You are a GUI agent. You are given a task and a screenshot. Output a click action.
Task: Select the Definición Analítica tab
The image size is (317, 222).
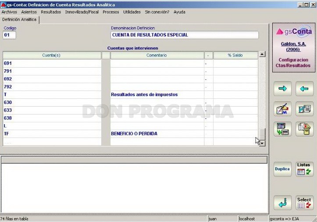(x=19, y=20)
